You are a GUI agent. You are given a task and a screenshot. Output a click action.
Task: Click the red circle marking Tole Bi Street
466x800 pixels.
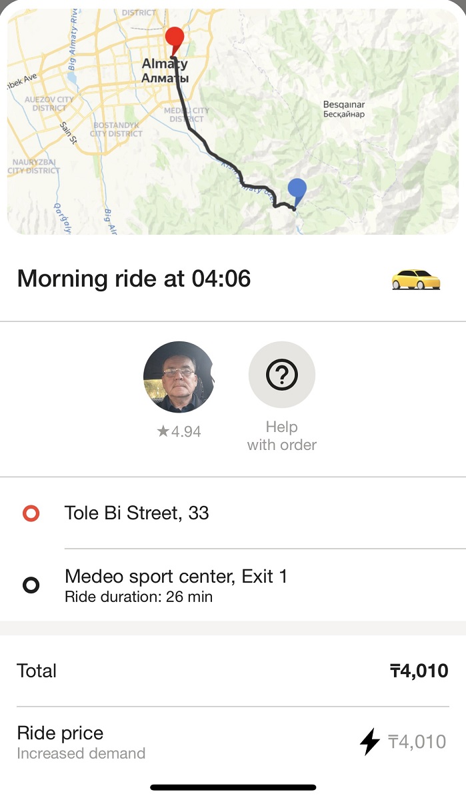coord(30,513)
